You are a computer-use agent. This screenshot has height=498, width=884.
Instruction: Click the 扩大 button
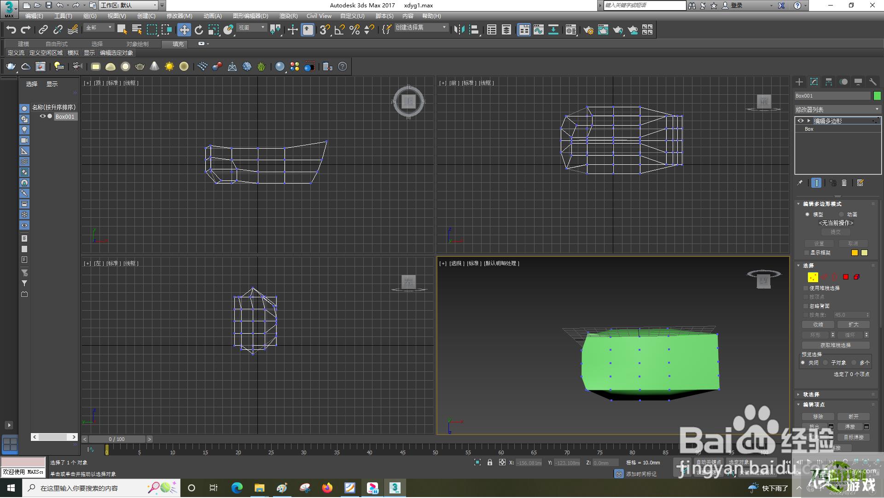tap(853, 324)
